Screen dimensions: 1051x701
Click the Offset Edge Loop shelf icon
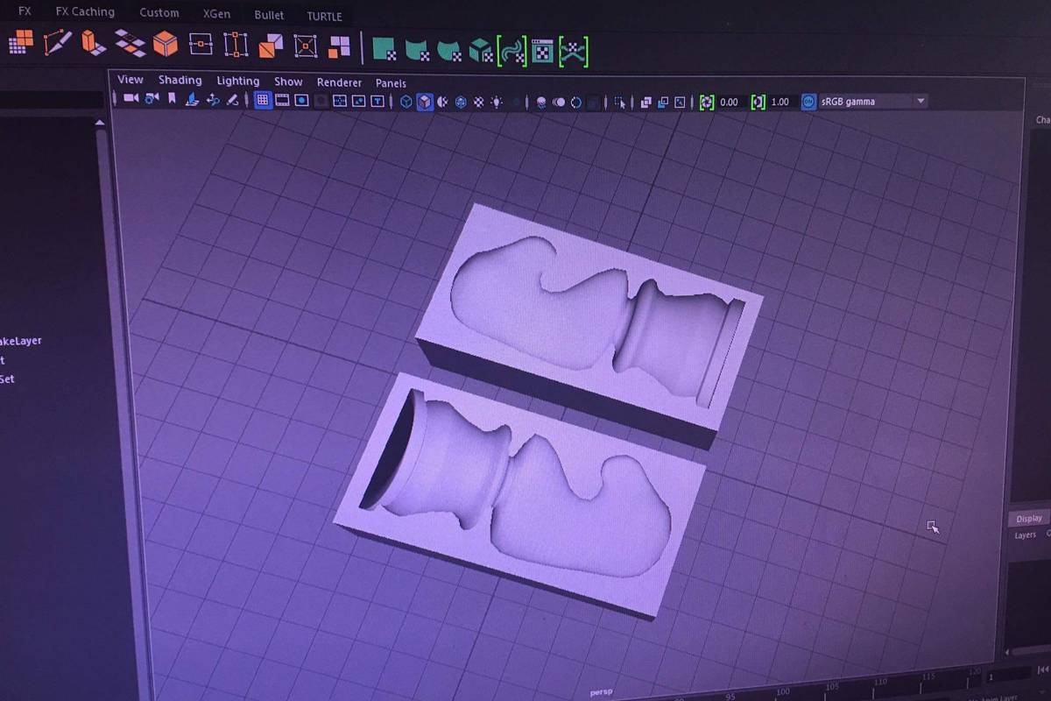click(x=236, y=45)
